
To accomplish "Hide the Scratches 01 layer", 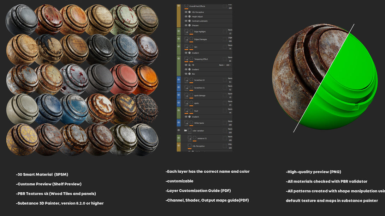I will (179, 87).
